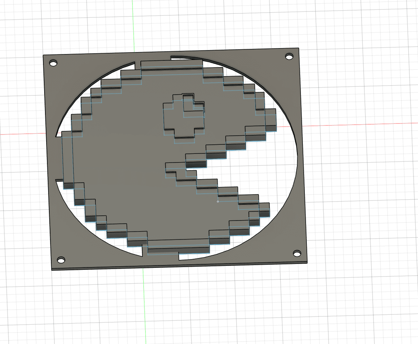Select the bottom-right mounting hole of the plate
This screenshot has height=344, width=418.
(x=297, y=253)
